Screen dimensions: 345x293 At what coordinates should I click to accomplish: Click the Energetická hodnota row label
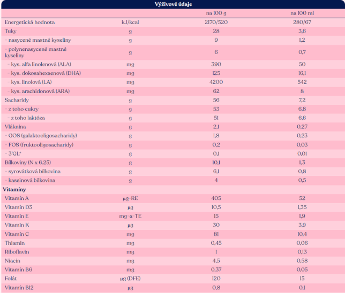pyautogui.click(x=30, y=22)
